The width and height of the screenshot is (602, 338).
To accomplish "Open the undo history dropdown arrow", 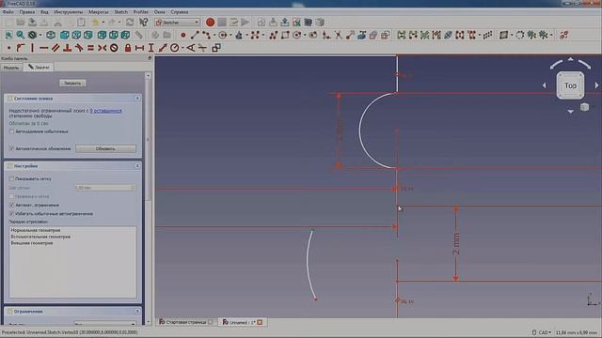I will click(x=103, y=23).
